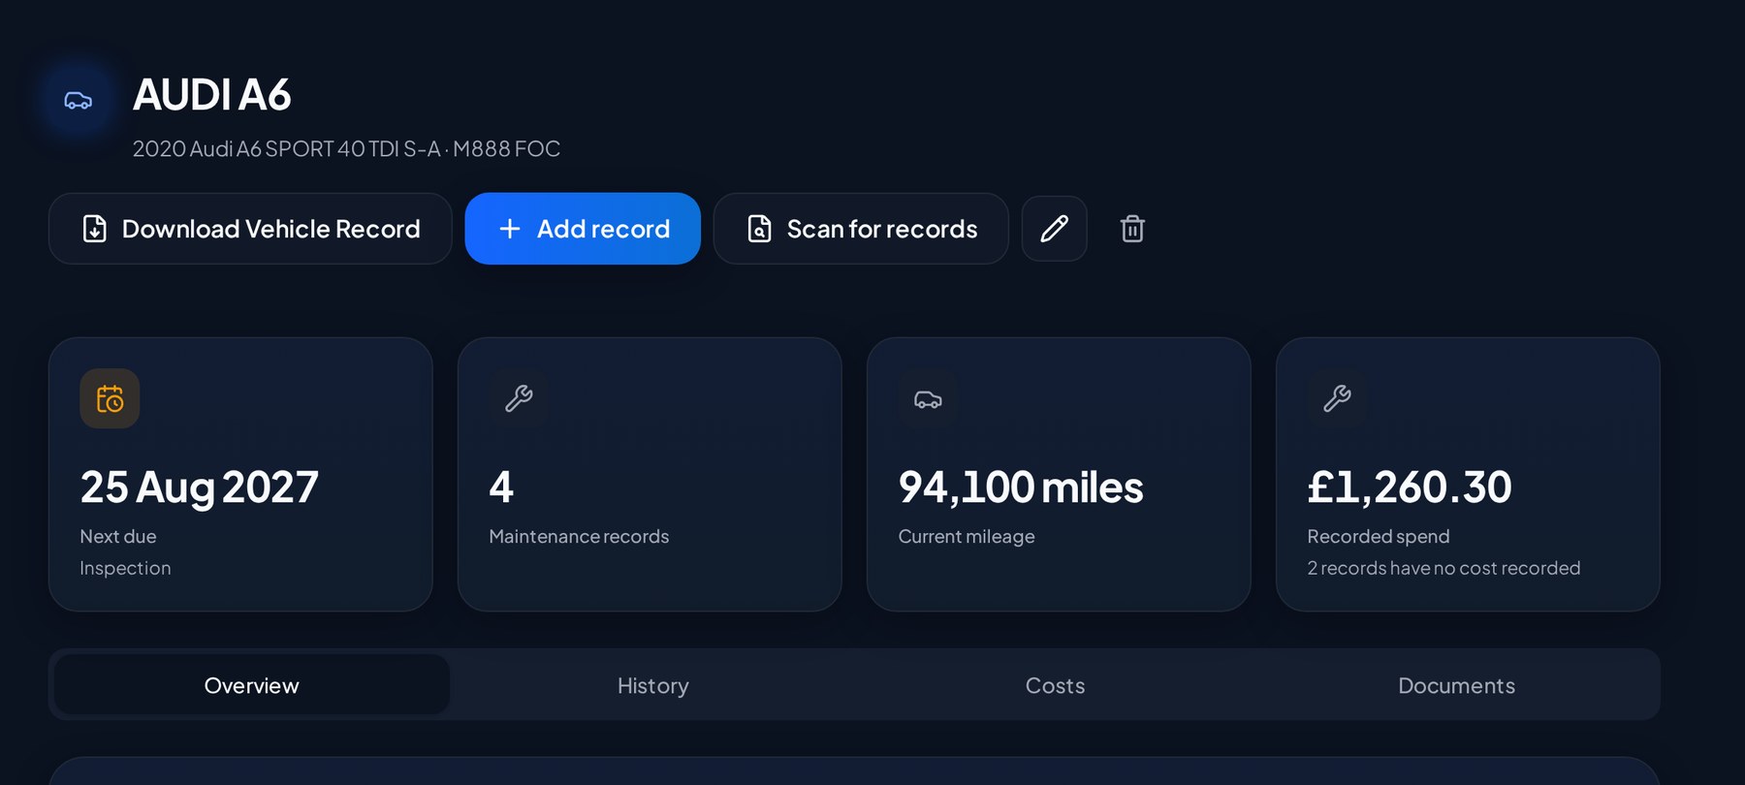Open the Documents tab
The image size is (1745, 785).
click(x=1456, y=685)
